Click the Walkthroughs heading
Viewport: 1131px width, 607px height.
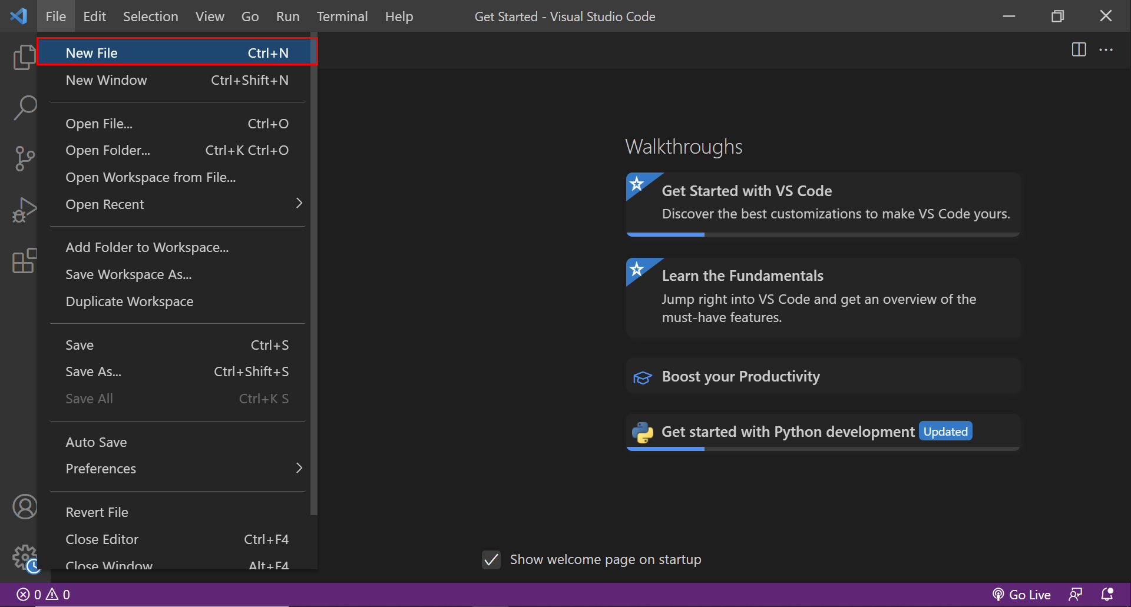pos(683,147)
